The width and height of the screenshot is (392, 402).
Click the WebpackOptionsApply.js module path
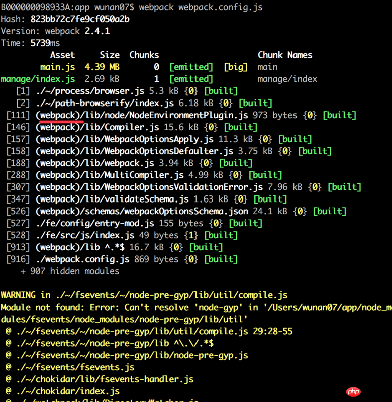(x=124, y=139)
